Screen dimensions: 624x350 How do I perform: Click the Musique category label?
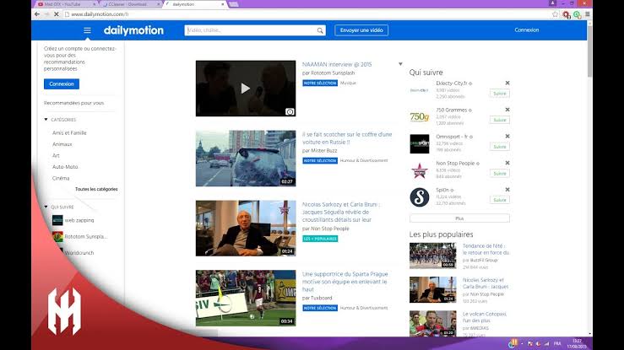[x=348, y=83]
